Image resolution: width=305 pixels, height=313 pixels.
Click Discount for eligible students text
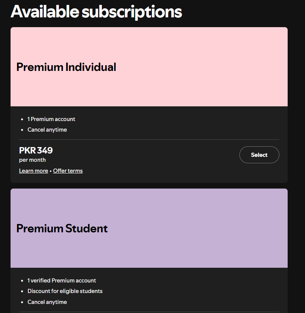pyautogui.click(x=65, y=291)
